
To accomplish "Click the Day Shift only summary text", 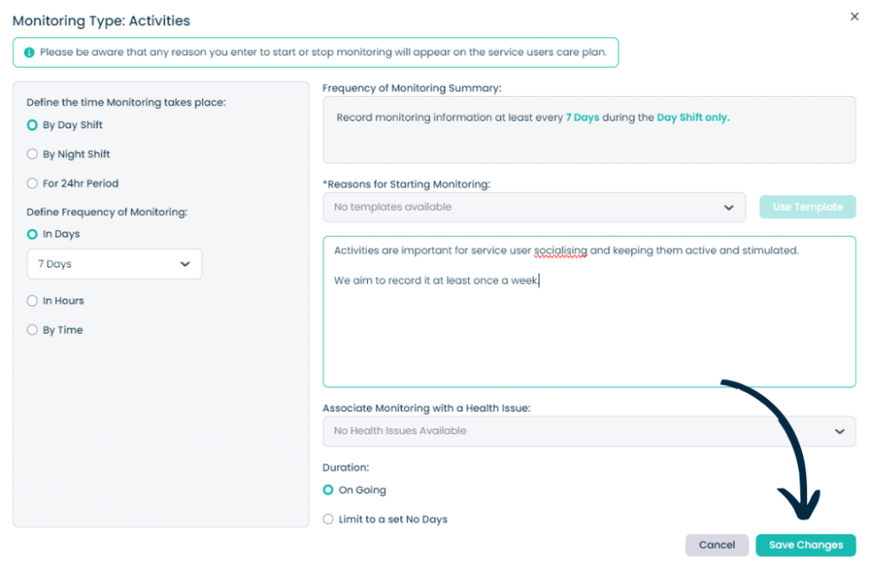I will point(693,117).
